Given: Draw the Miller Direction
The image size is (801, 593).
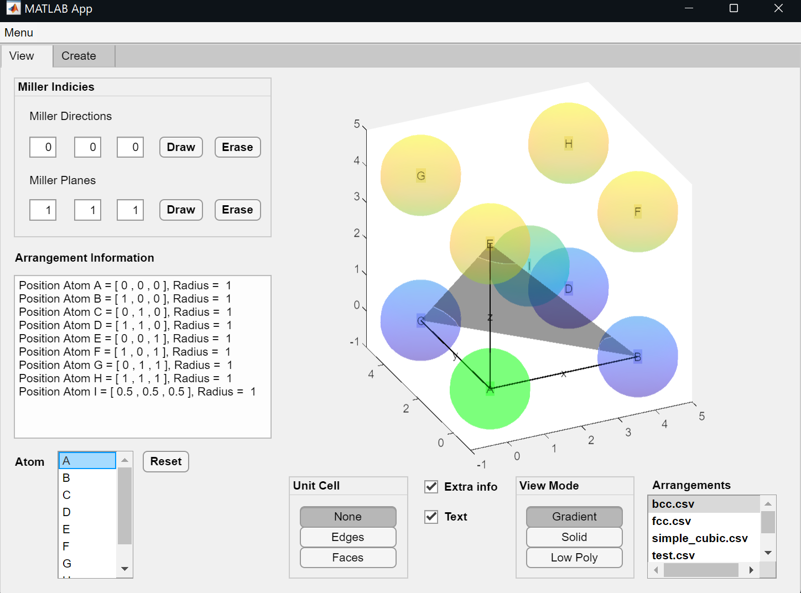Looking at the screenshot, I should 180,147.
